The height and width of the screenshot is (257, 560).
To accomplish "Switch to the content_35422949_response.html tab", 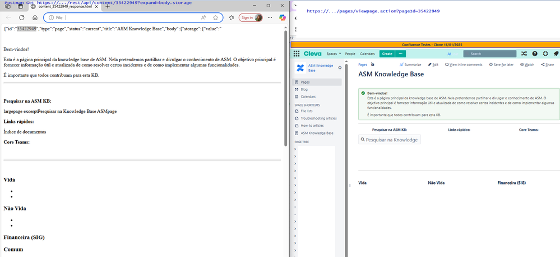I will 64,6.
